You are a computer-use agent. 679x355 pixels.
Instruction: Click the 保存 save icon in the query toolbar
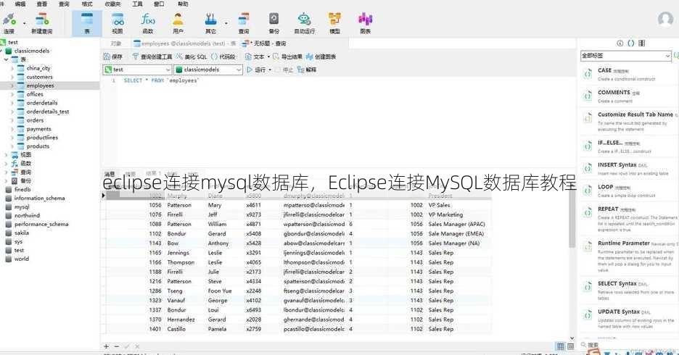point(113,57)
